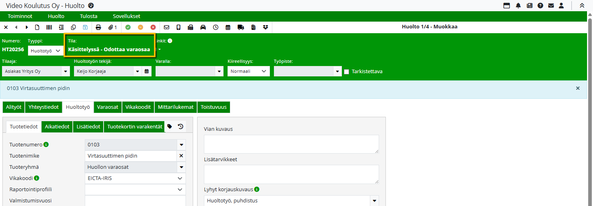This screenshot has height=206, width=593.
Task: Click the green checkmark status icon
Action: 128,27
